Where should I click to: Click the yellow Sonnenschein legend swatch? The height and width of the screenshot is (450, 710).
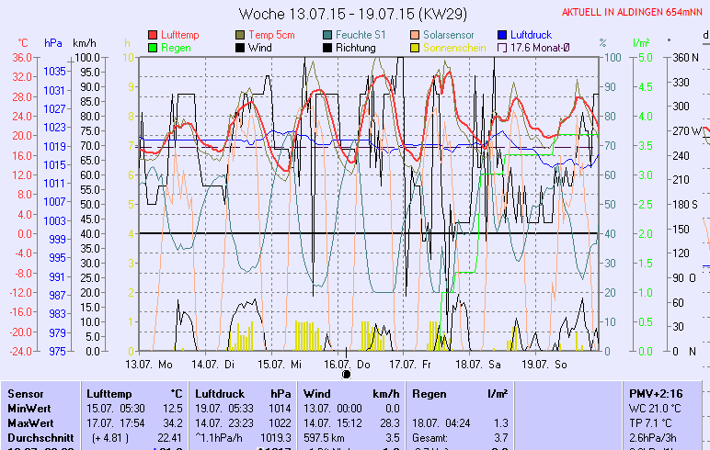click(x=416, y=48)
